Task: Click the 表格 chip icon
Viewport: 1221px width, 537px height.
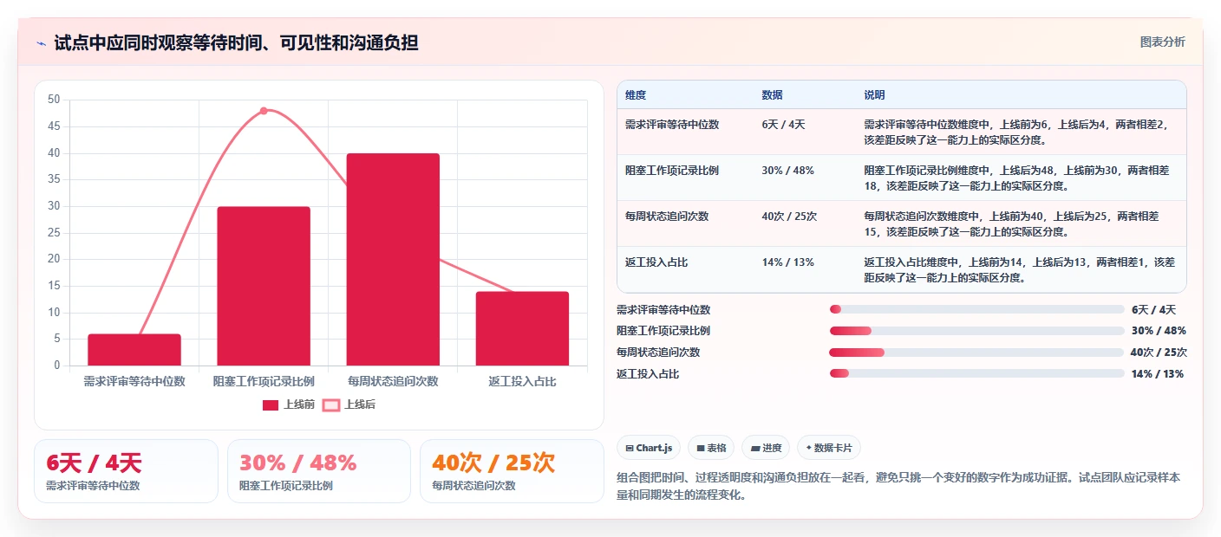Action: tap(700, 448)
